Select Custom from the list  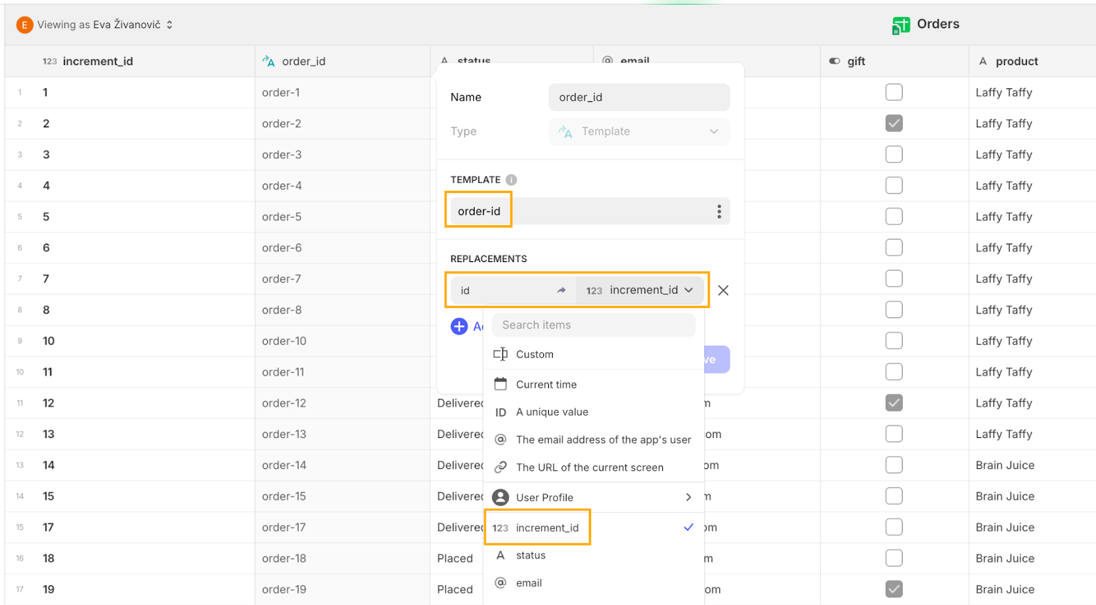594,354
